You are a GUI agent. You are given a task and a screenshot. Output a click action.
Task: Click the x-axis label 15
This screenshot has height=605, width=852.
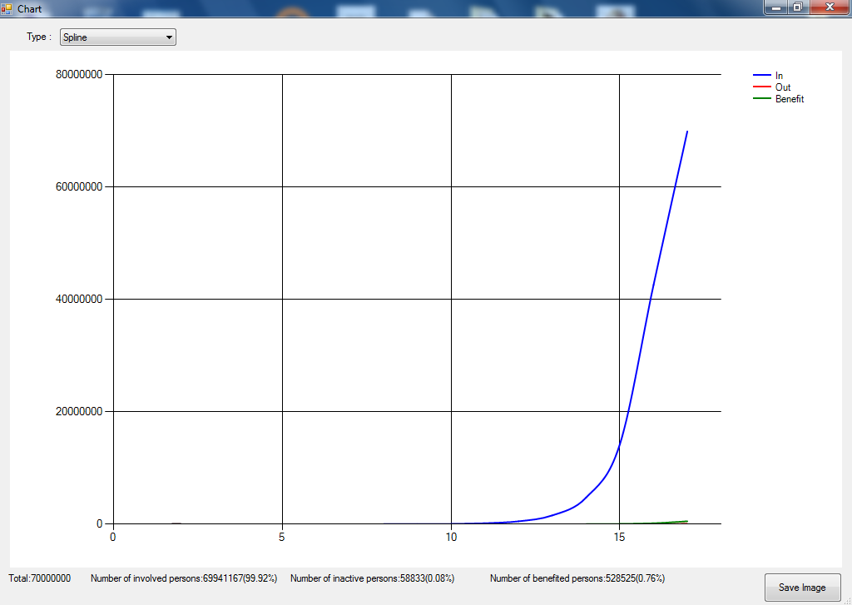(619, 537)
